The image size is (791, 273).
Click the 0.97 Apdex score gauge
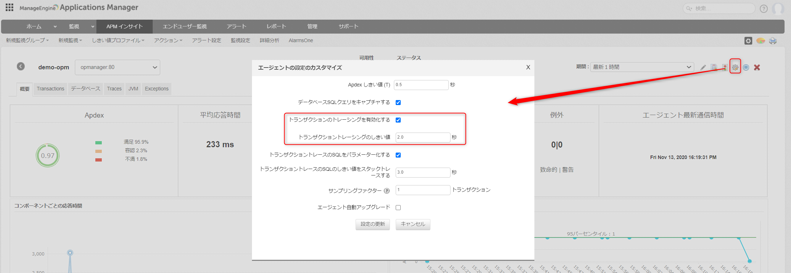coord(48,155)
